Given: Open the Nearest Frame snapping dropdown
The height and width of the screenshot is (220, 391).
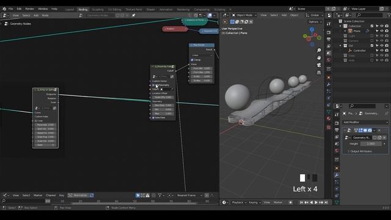Looking at the screenshot, I should [189, 196].
